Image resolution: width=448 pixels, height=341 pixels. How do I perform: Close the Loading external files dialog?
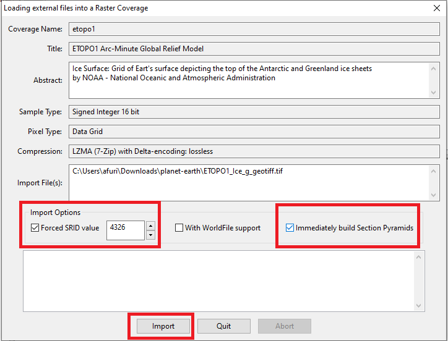pos(437,8)
